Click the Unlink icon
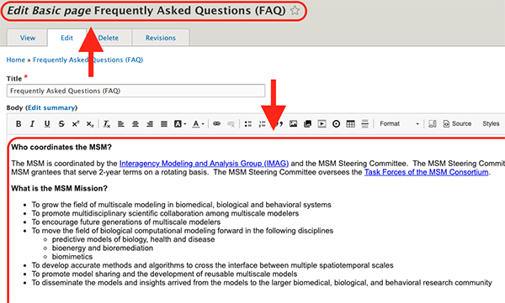505x303 pixels. [x=231, y=123]
